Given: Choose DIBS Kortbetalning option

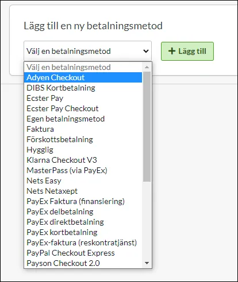Looking at the screenshot, I should coord(83,88).
